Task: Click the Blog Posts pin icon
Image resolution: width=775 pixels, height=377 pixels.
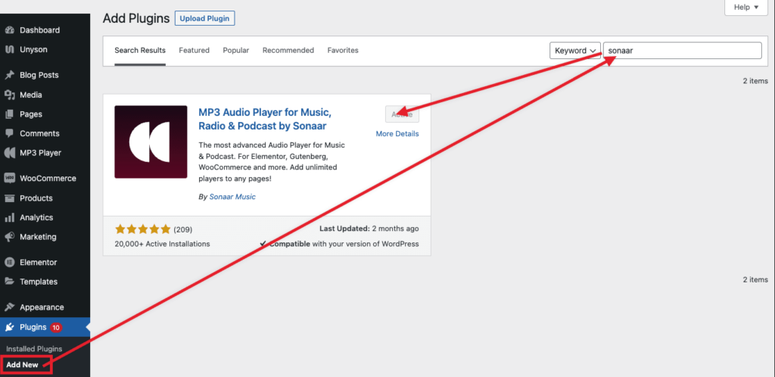Action: (x=9, y=75)
